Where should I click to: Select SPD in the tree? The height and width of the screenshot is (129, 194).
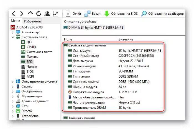click(x=27, y=62)
